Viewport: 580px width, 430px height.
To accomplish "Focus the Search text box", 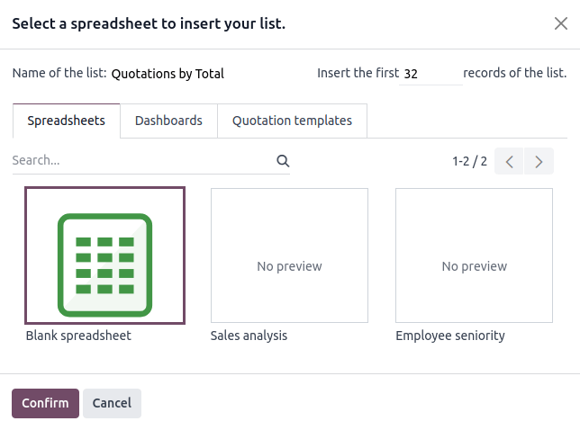I will pyautogui.click(x=140, y=161).
